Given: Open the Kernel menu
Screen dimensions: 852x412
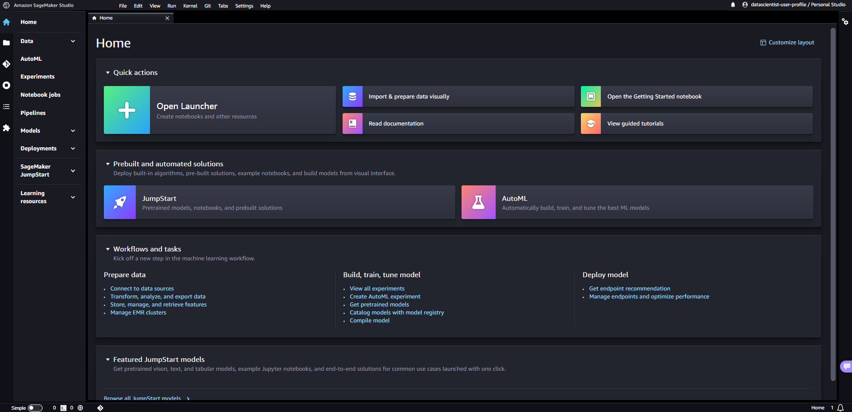Looking at the screenshot, I should coord(190,6).
